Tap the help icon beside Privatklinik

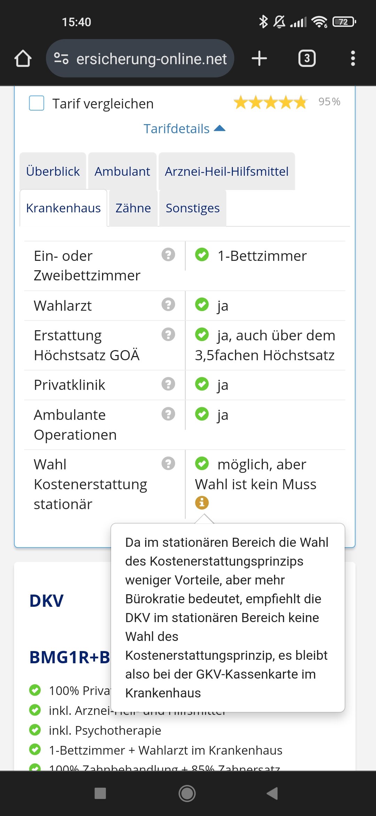click(x=168, y=384)
